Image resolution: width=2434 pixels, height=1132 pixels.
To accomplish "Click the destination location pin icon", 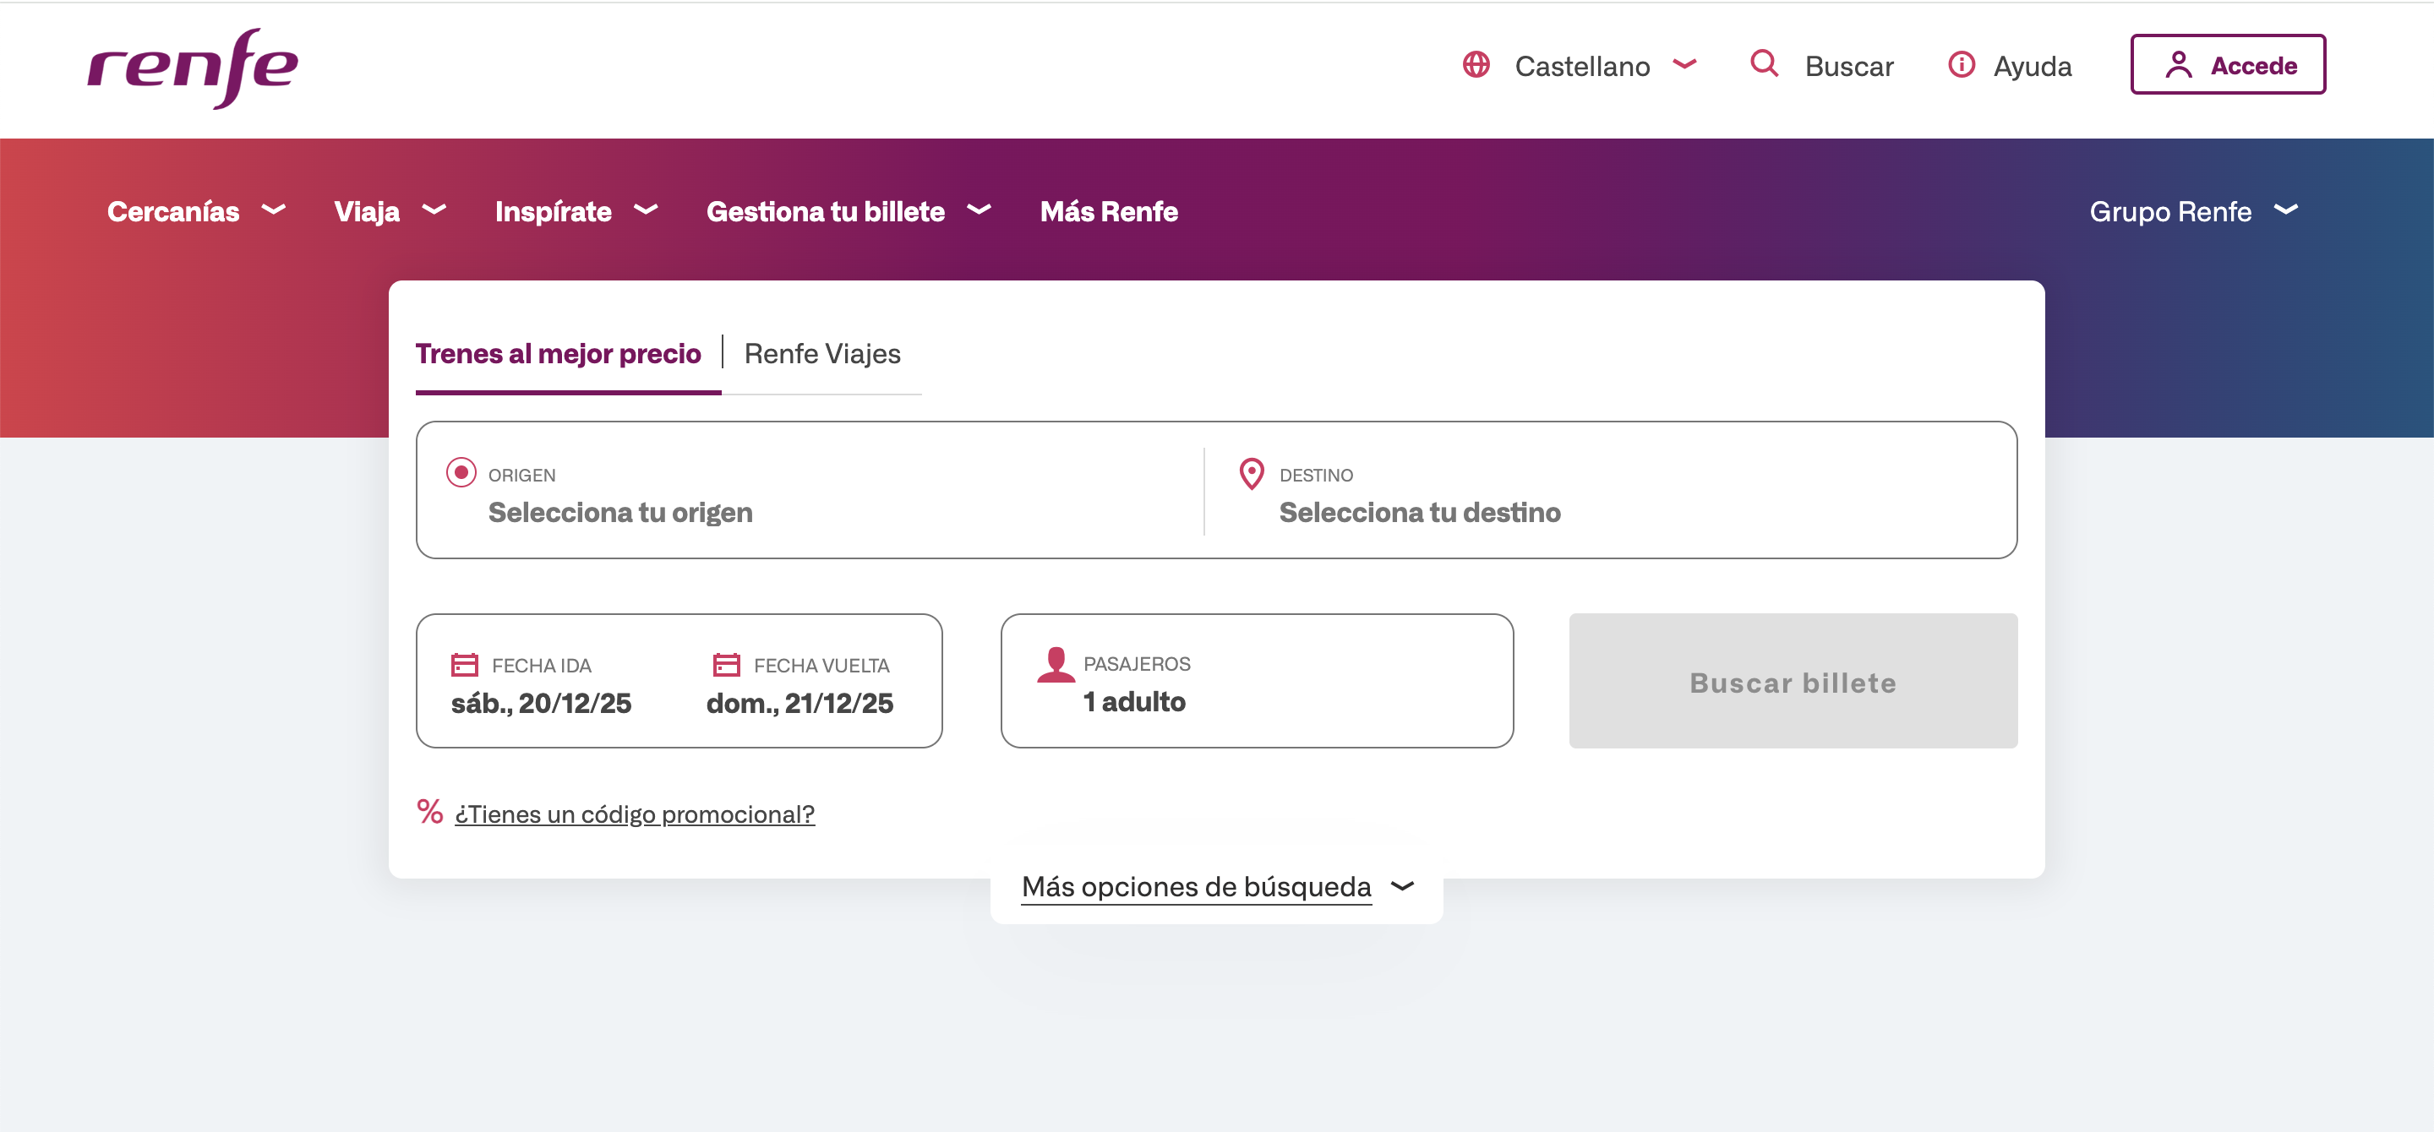I will (1251, 473).
